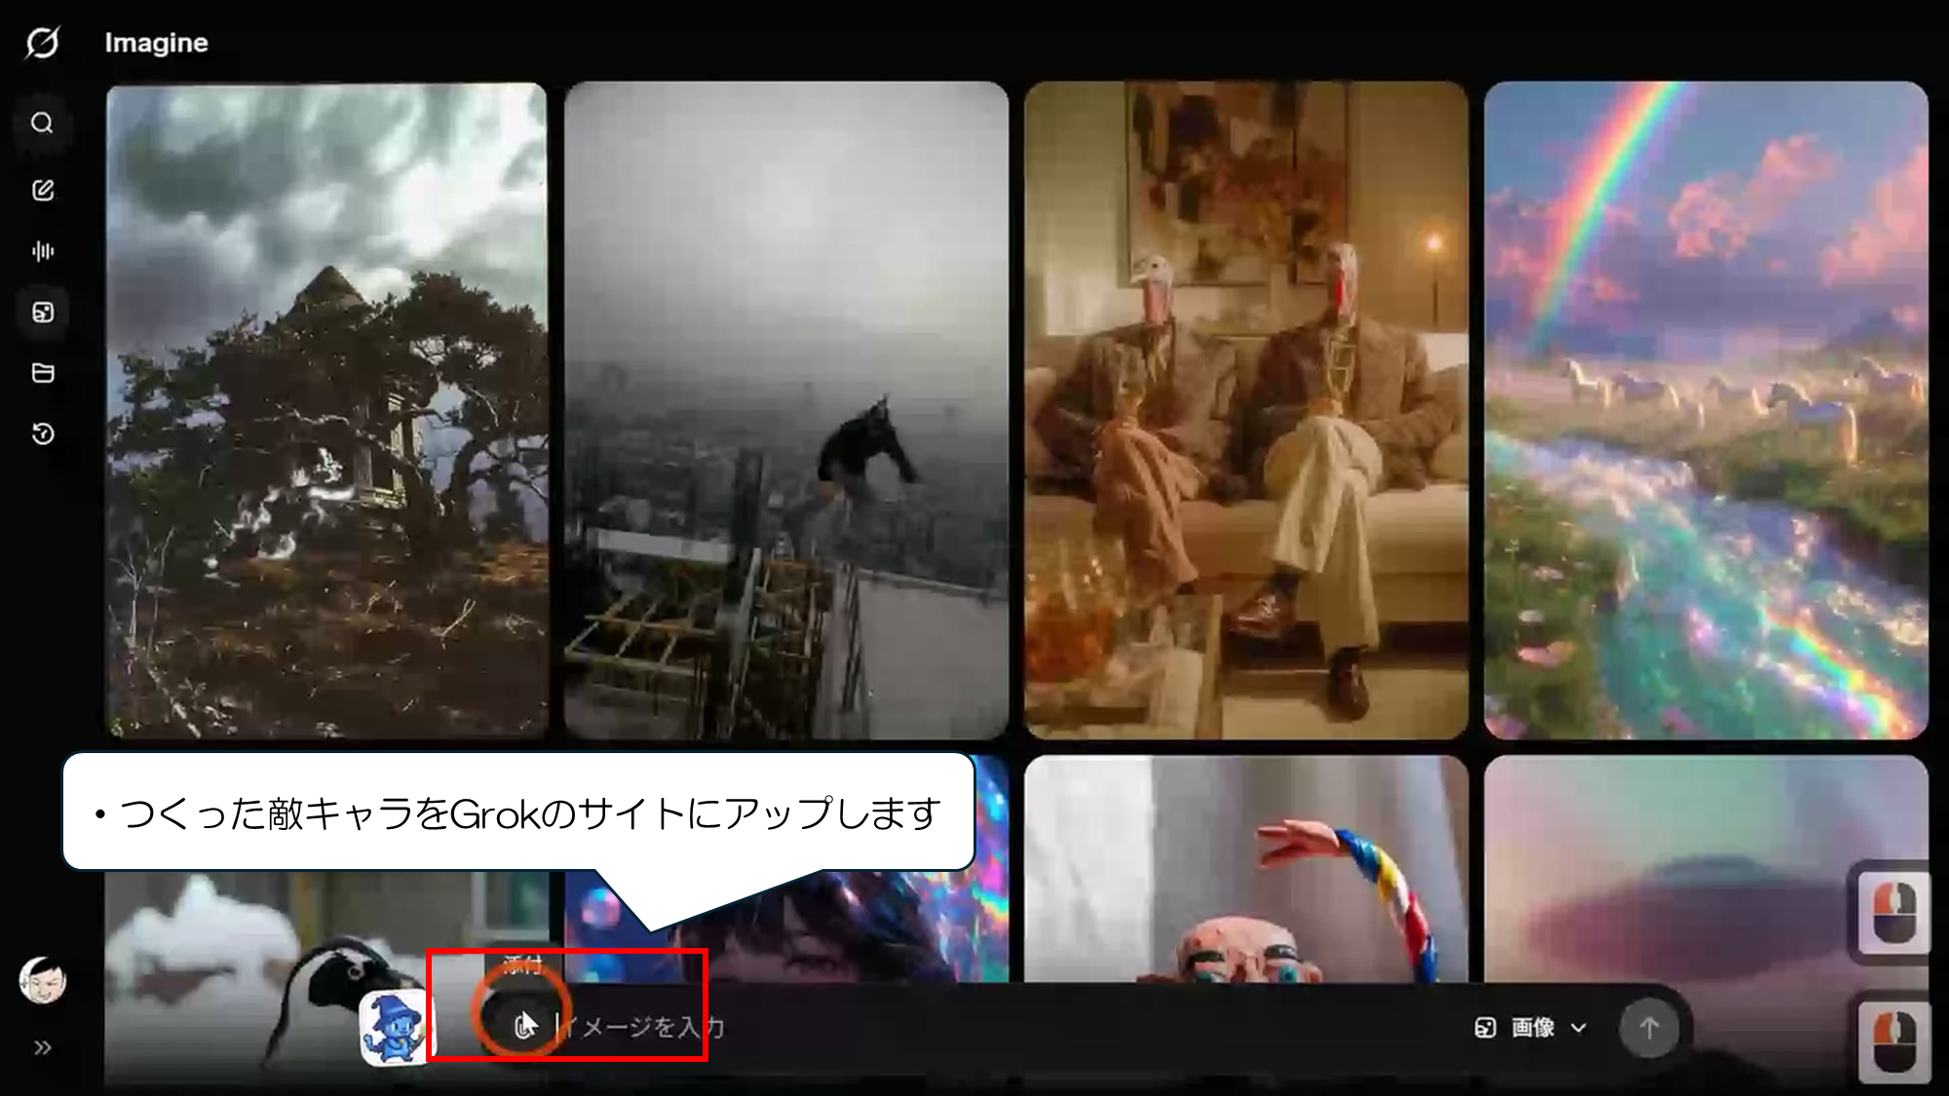Viewport: 1949px width, 1096px height.
Task: Open projects folder icon in sidebar
Action: click(42, 373)
